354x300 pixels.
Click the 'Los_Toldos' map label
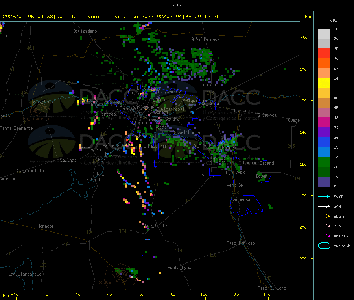point(157,226)
